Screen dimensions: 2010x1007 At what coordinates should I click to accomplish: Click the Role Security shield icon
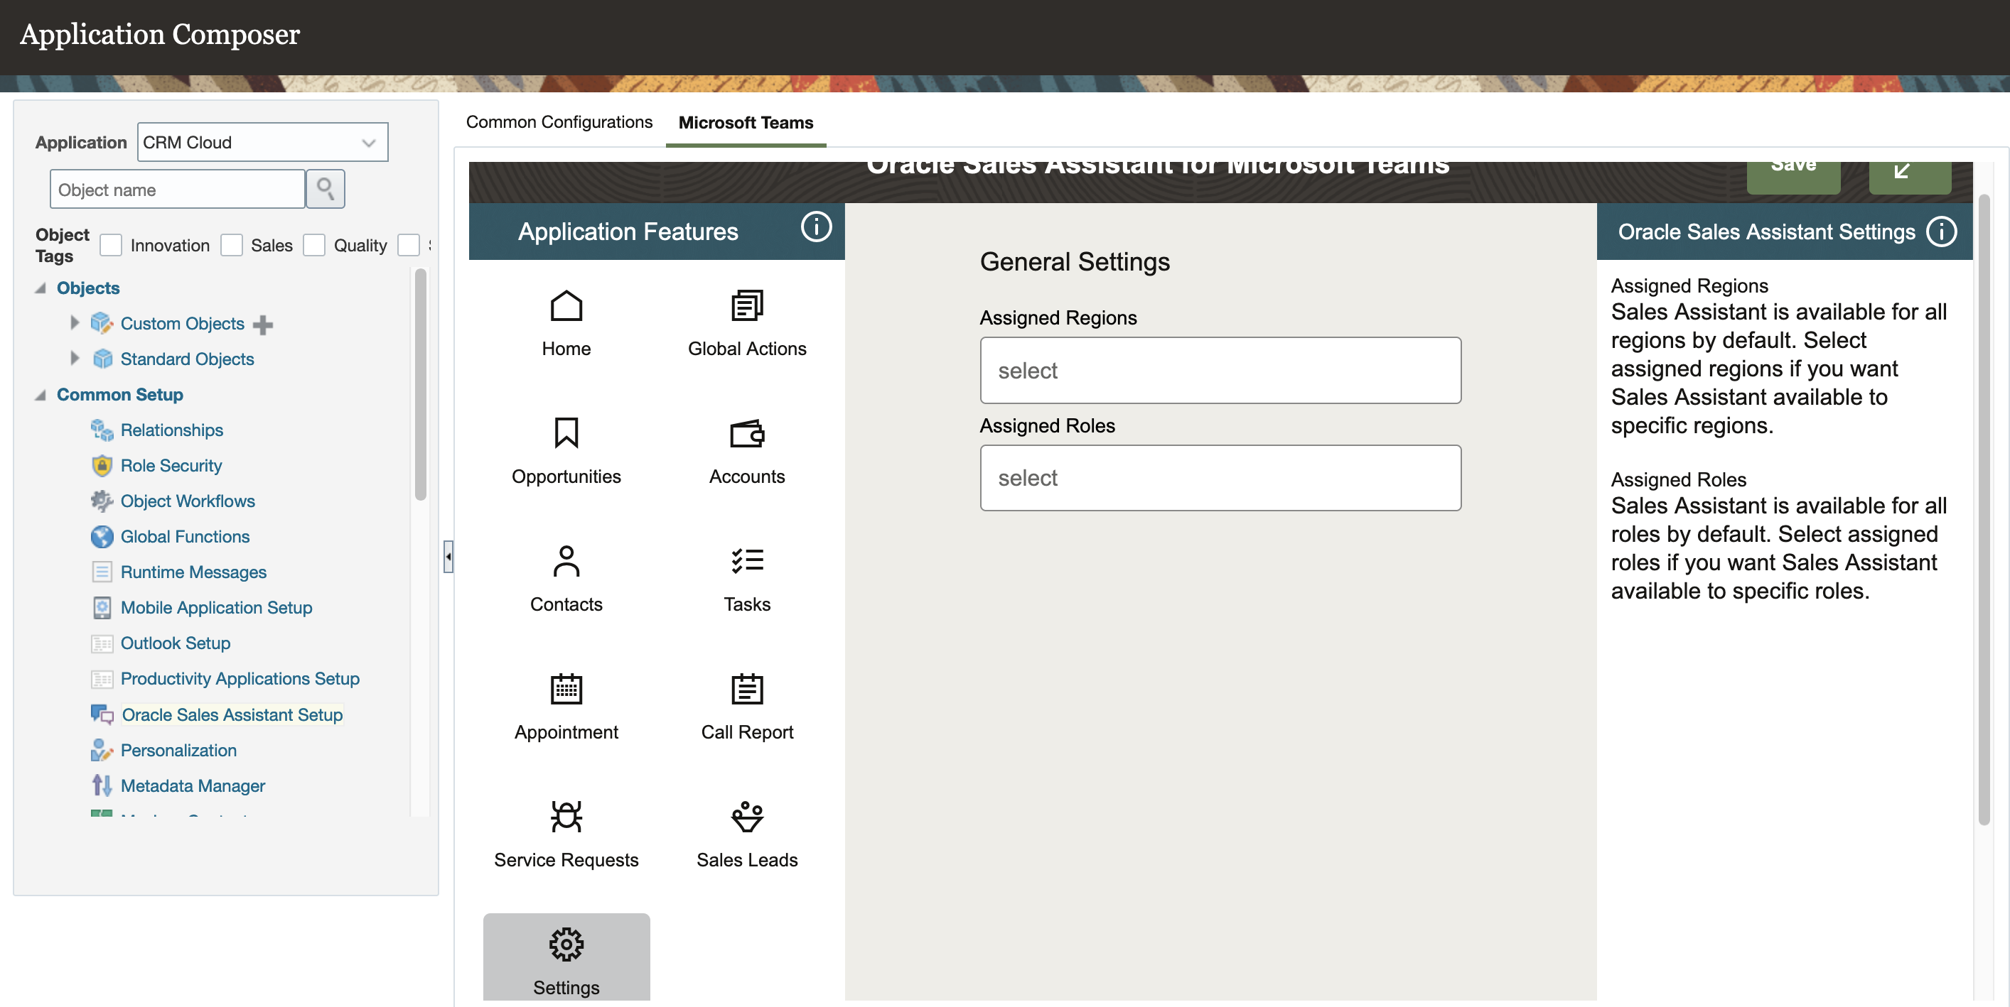point(102,465)
